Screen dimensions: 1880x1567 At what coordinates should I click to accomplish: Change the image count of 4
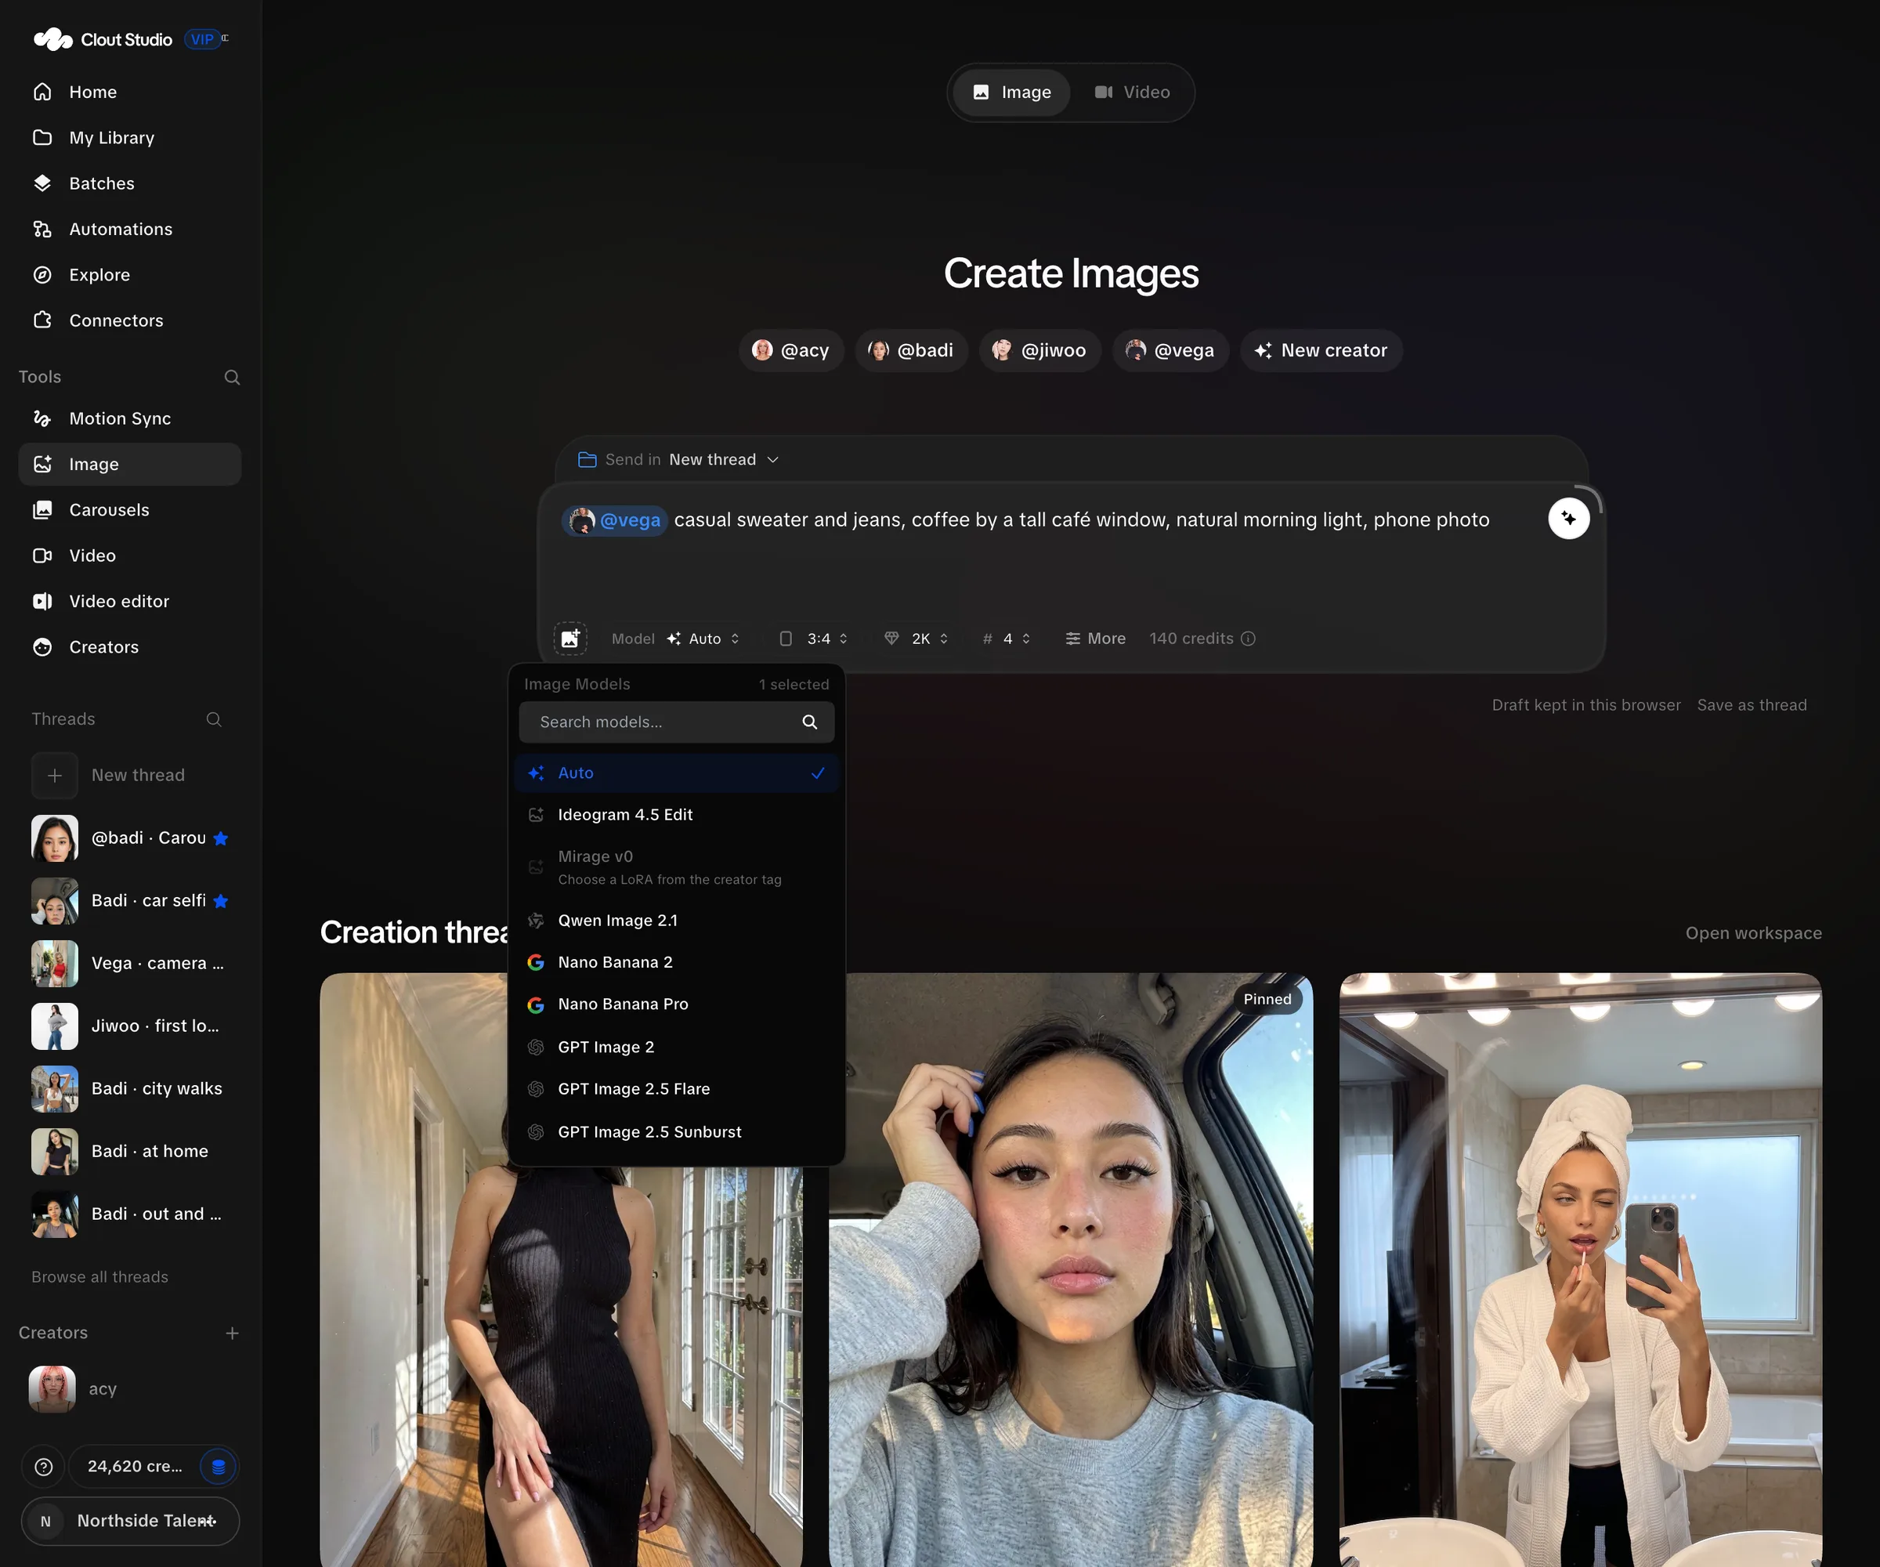pyautogui.click(x=1007, y=639)
